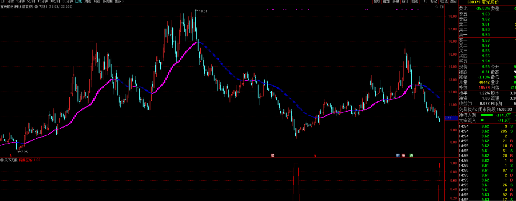
Task: Switch to 月线 monthly chart
Action: click(x=97, y=2)
